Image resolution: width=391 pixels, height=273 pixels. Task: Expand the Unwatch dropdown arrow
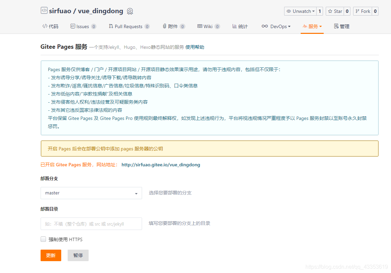(x=314, y=12)
